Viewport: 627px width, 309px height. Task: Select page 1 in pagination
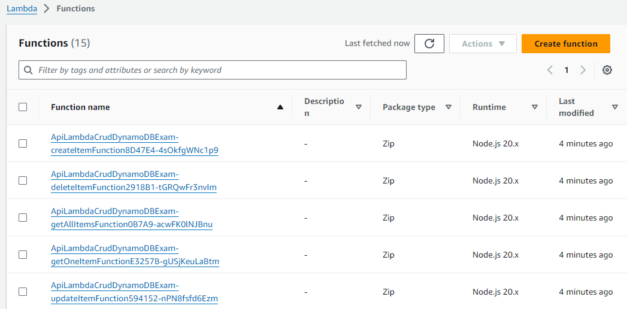tap(567, 70)
